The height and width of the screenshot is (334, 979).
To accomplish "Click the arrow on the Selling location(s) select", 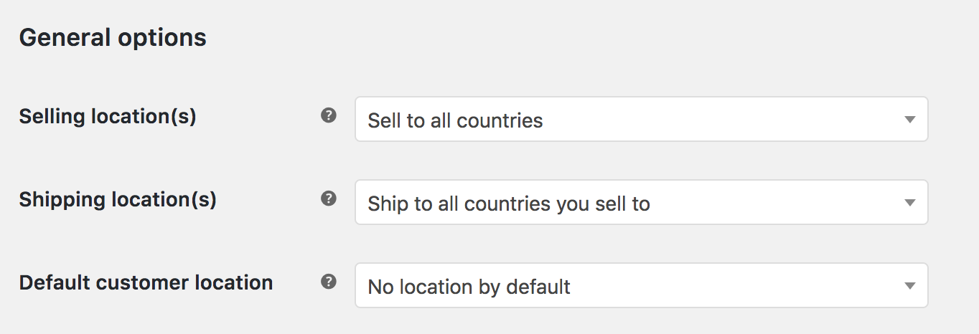I will pos(909,120).
